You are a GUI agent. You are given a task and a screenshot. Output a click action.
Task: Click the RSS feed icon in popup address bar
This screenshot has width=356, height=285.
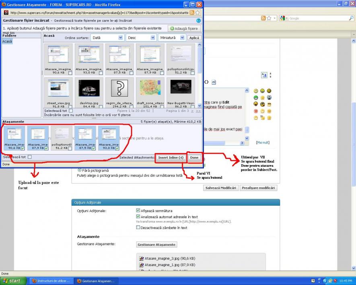point(192,12)
